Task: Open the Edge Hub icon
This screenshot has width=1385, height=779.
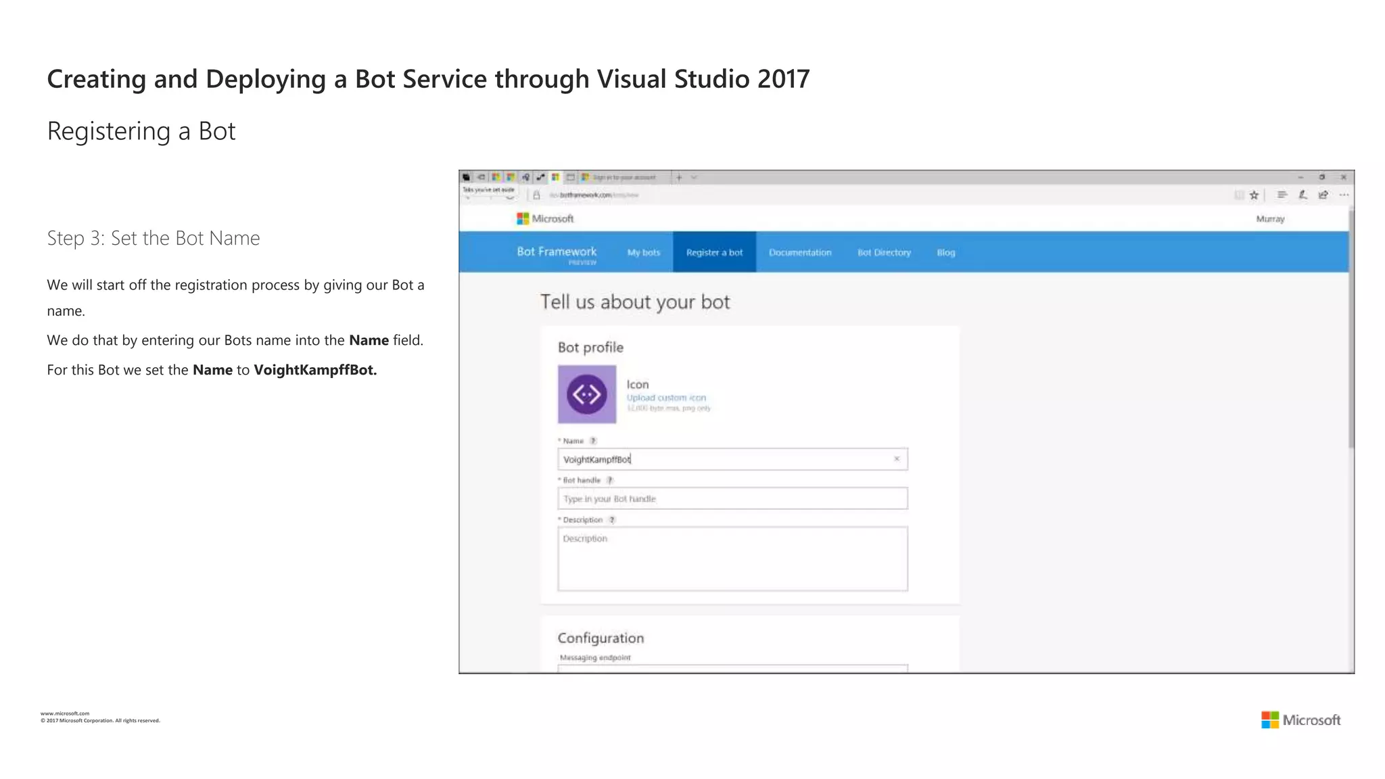Action: 1282,195
